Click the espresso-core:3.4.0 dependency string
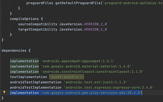 click(x=109, y=88)
